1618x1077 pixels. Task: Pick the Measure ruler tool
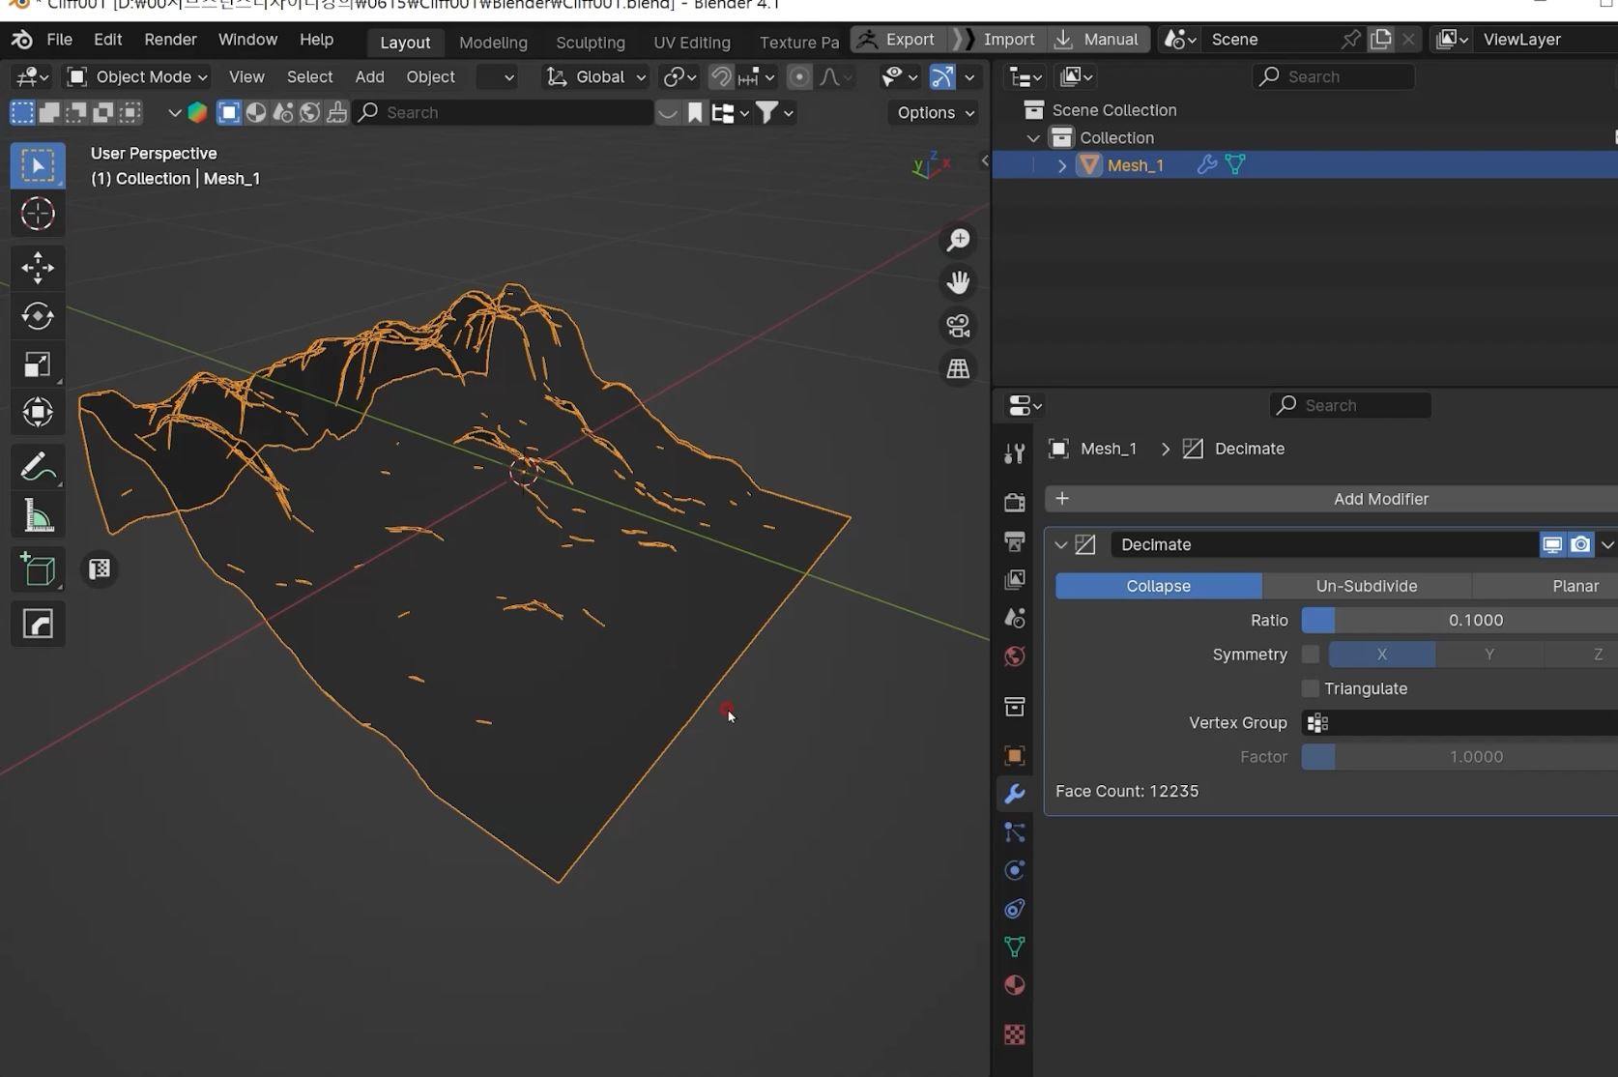pyautogui.click(x=38, y=516)
